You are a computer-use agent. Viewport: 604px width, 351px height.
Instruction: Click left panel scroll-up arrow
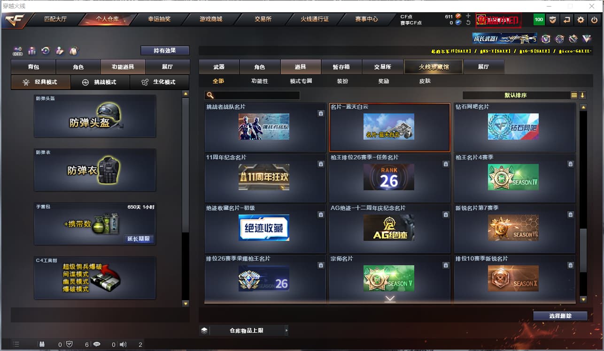[x=186, y=94]
